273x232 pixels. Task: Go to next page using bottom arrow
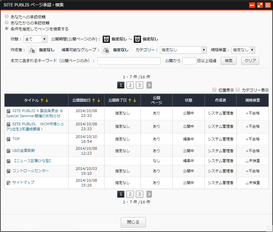pos(149,194)
